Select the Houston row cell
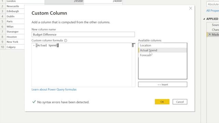The width and height of the screenshot is (219, 123). 15,37
